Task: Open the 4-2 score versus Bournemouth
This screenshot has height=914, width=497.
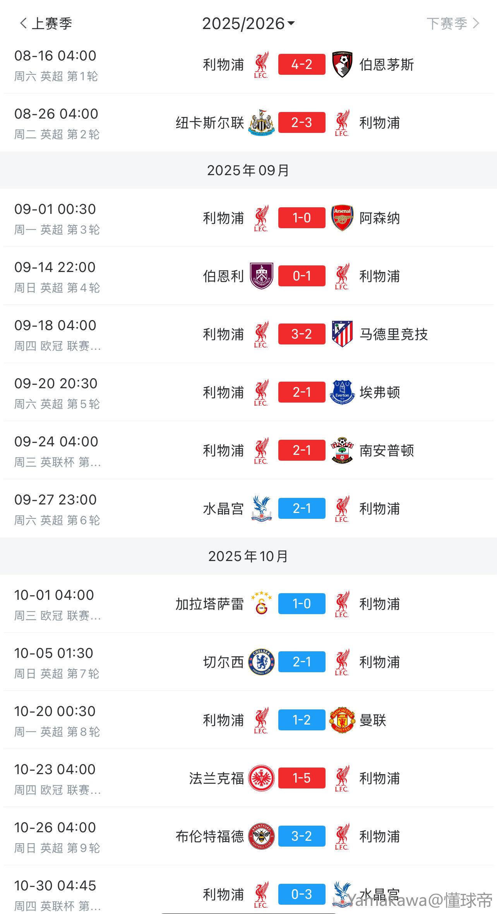Action: (x=302, y=64)
